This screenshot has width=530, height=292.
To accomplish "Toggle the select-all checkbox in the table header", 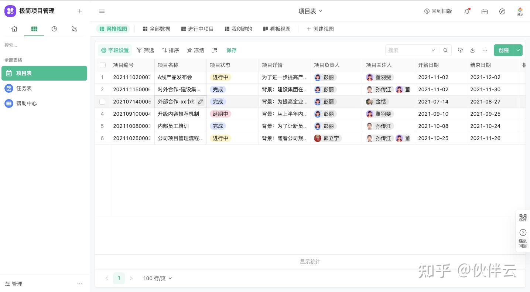I will [x=103, y=65].
